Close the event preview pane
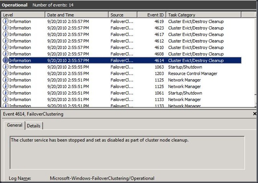 [x=255, y=113]
